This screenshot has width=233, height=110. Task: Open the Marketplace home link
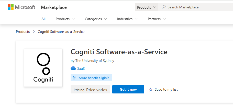point(54,7)
